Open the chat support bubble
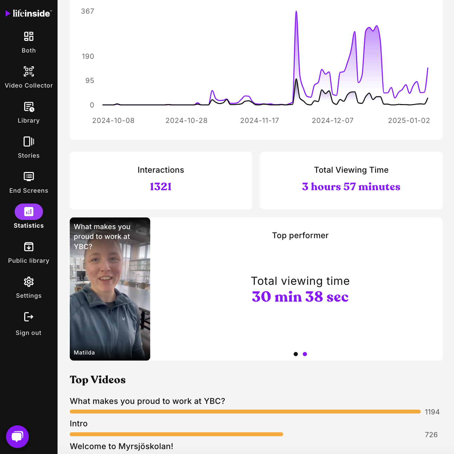Screen dimensions: 454x454 tap(17, 436)
